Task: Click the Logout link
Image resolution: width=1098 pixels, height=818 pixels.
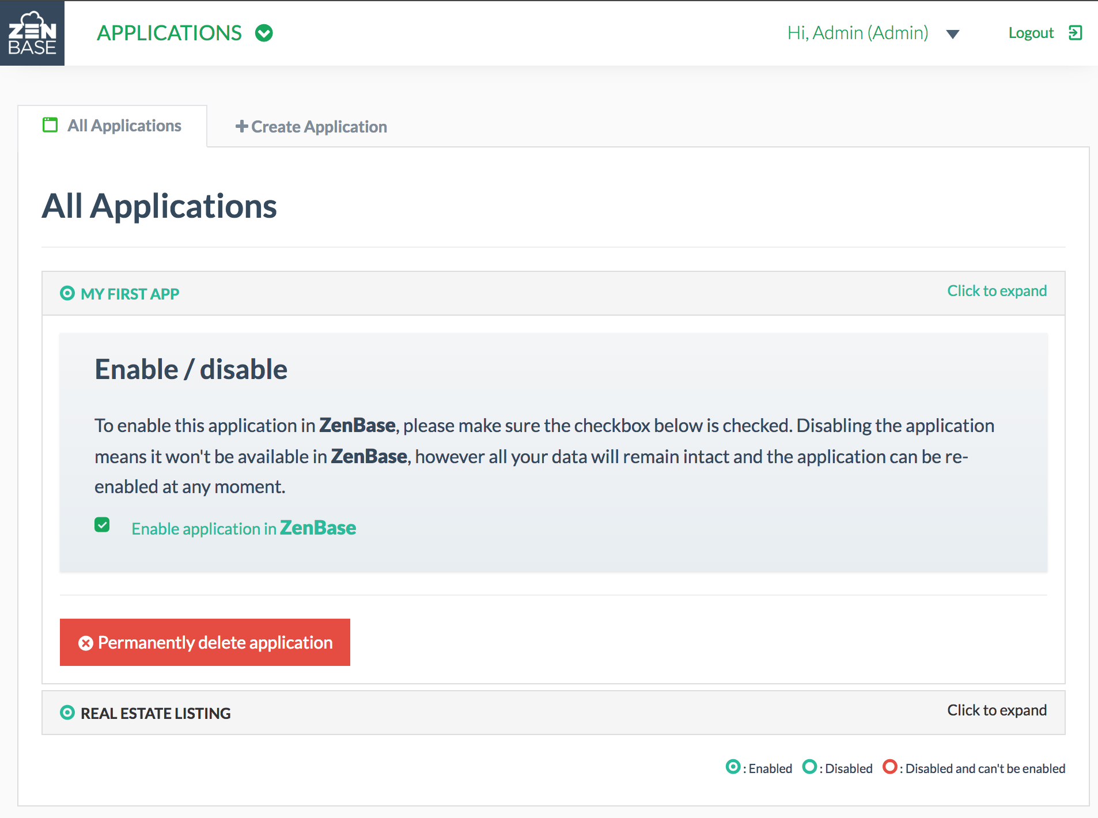Action: (1031, 33)
